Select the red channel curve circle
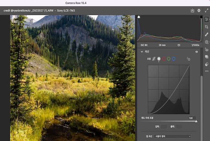 point(164,59)
